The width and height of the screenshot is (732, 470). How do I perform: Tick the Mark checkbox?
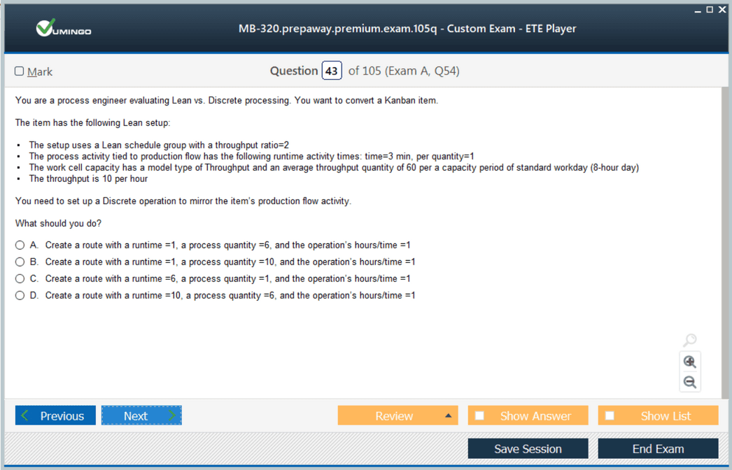coord(19,71)
